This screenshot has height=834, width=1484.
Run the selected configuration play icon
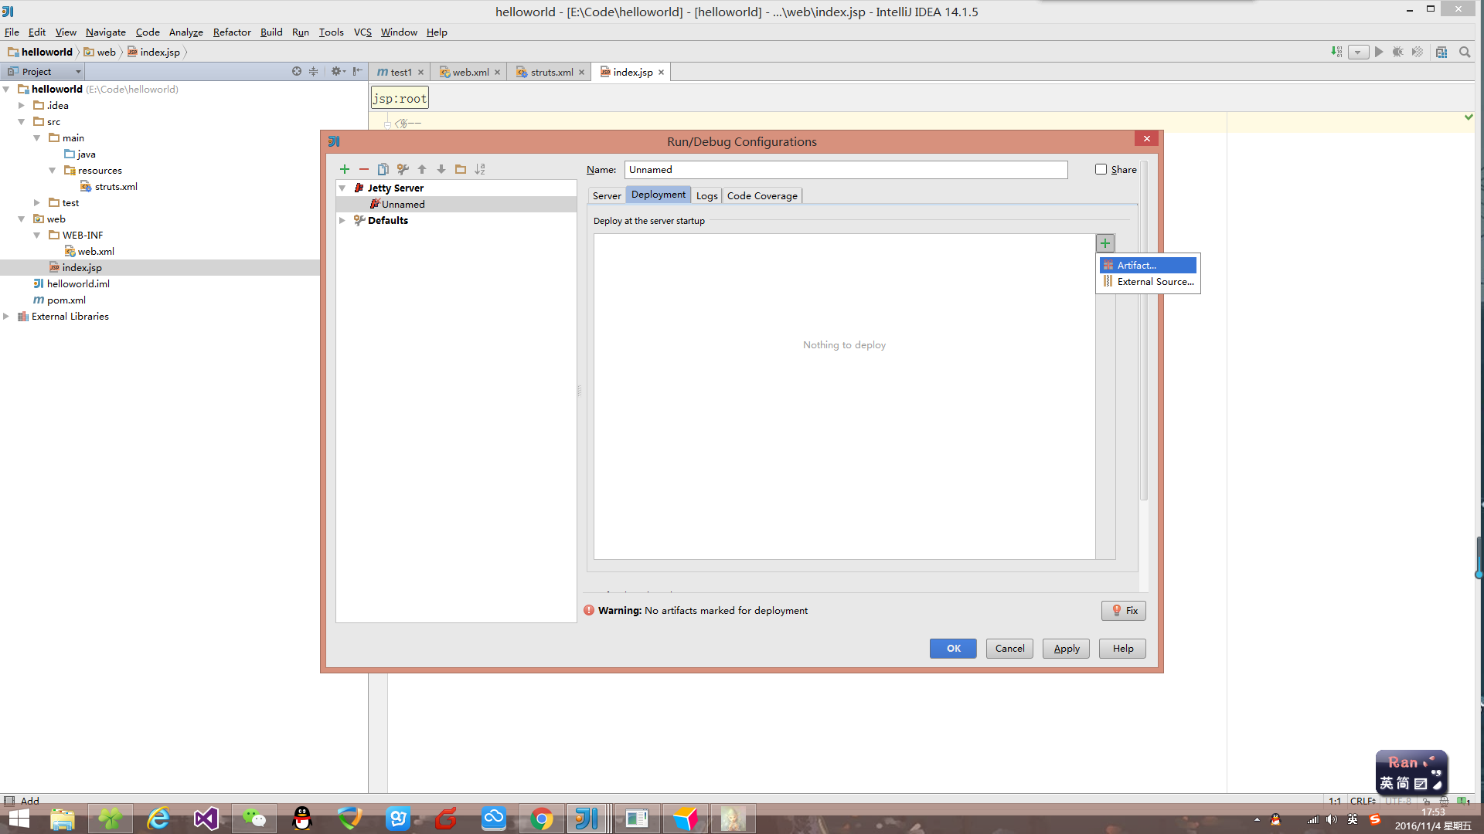[1379, 52]
